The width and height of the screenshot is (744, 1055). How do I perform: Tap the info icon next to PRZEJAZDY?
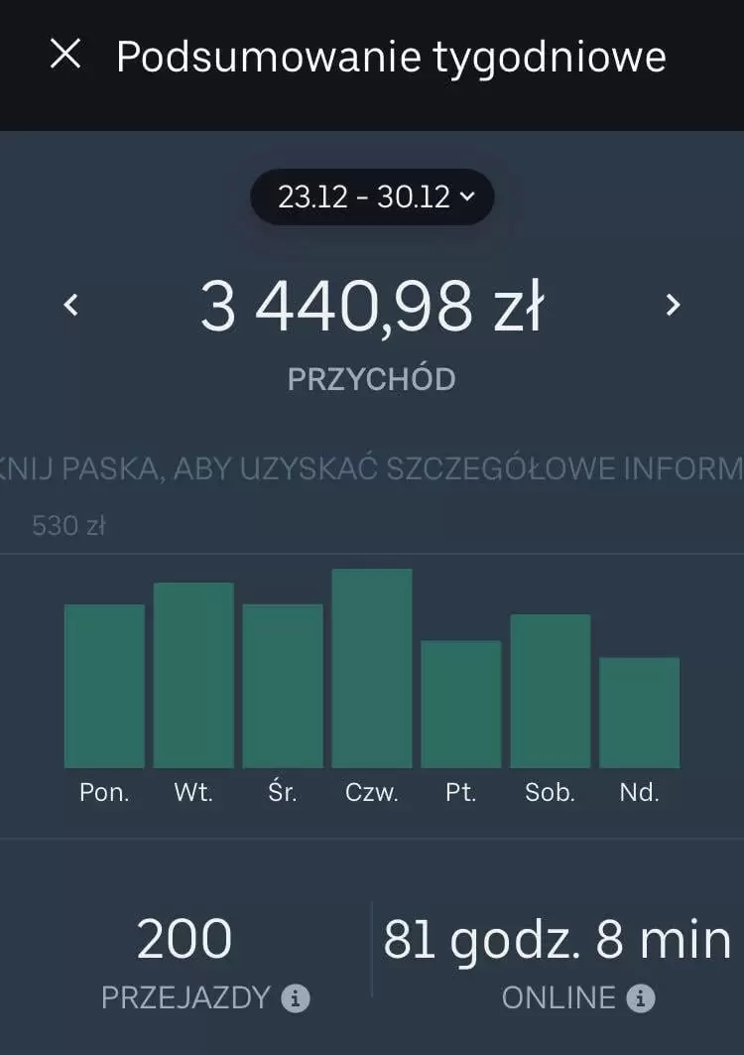(x=295, y=998)
